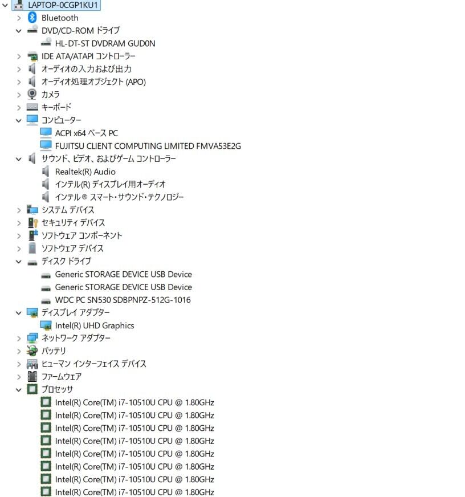Click the キーボード keyboard icon
The image size is (465, 497).
pos(32,107)
